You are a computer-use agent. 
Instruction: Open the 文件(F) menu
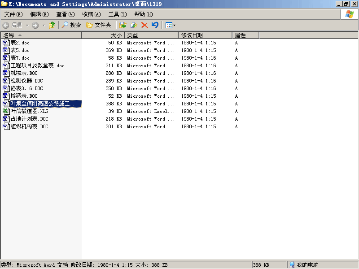13,14
